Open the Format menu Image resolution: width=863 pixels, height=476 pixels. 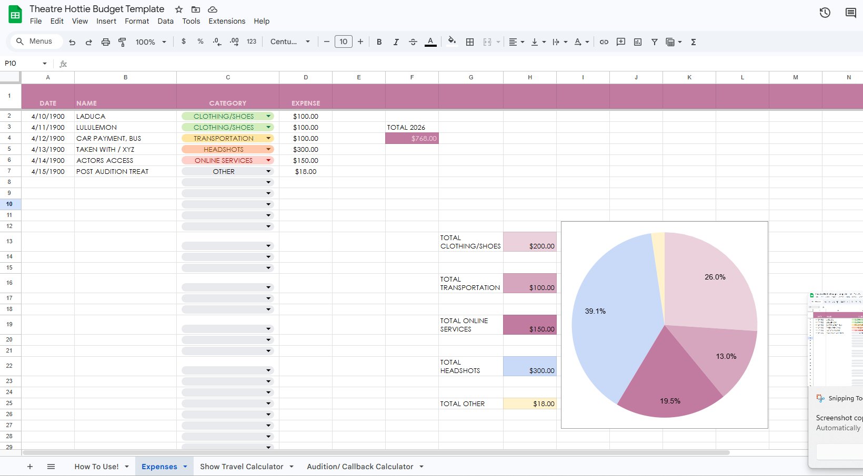point(137,21)
